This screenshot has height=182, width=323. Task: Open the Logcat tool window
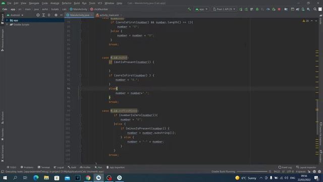pyautogui.click(x=59, y=167)
